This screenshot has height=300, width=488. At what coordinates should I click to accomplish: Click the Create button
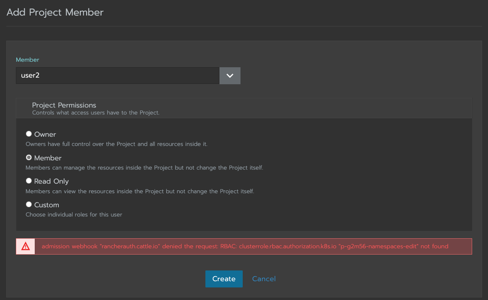pyautogui.click(x=224, y=279)
